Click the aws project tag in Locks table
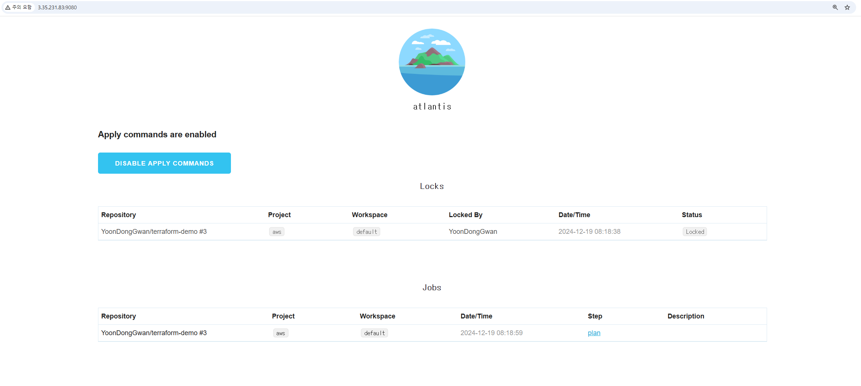861x386 pixels. pos(277,232)
